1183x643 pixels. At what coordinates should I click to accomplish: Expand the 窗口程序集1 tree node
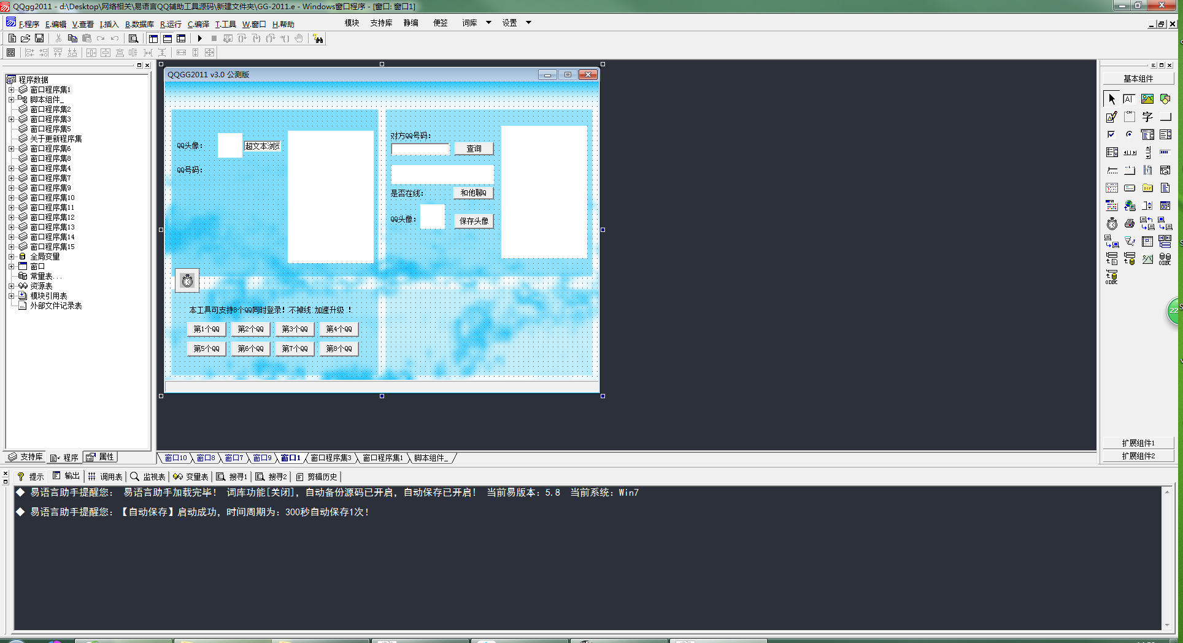[11, 90]
